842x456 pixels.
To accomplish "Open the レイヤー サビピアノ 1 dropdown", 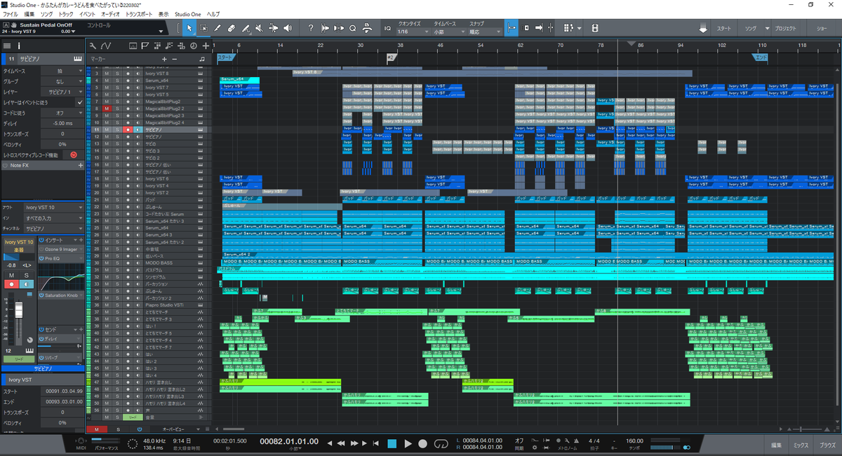I will coord(62,92).
